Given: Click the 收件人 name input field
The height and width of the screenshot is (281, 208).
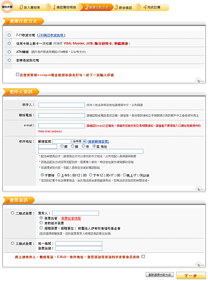Looking at the screenshot, I should (61, 105).
